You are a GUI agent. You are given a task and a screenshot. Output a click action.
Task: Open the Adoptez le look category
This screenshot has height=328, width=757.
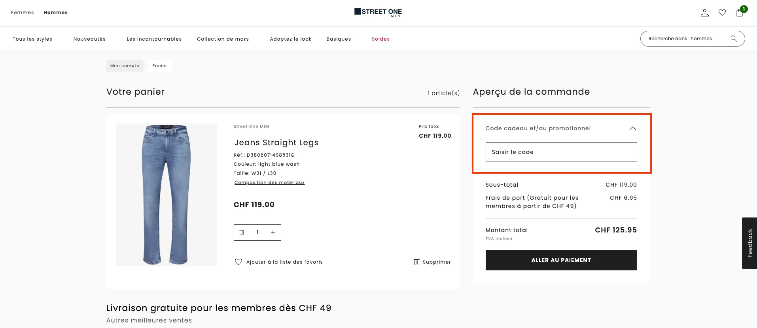[290, 39]
